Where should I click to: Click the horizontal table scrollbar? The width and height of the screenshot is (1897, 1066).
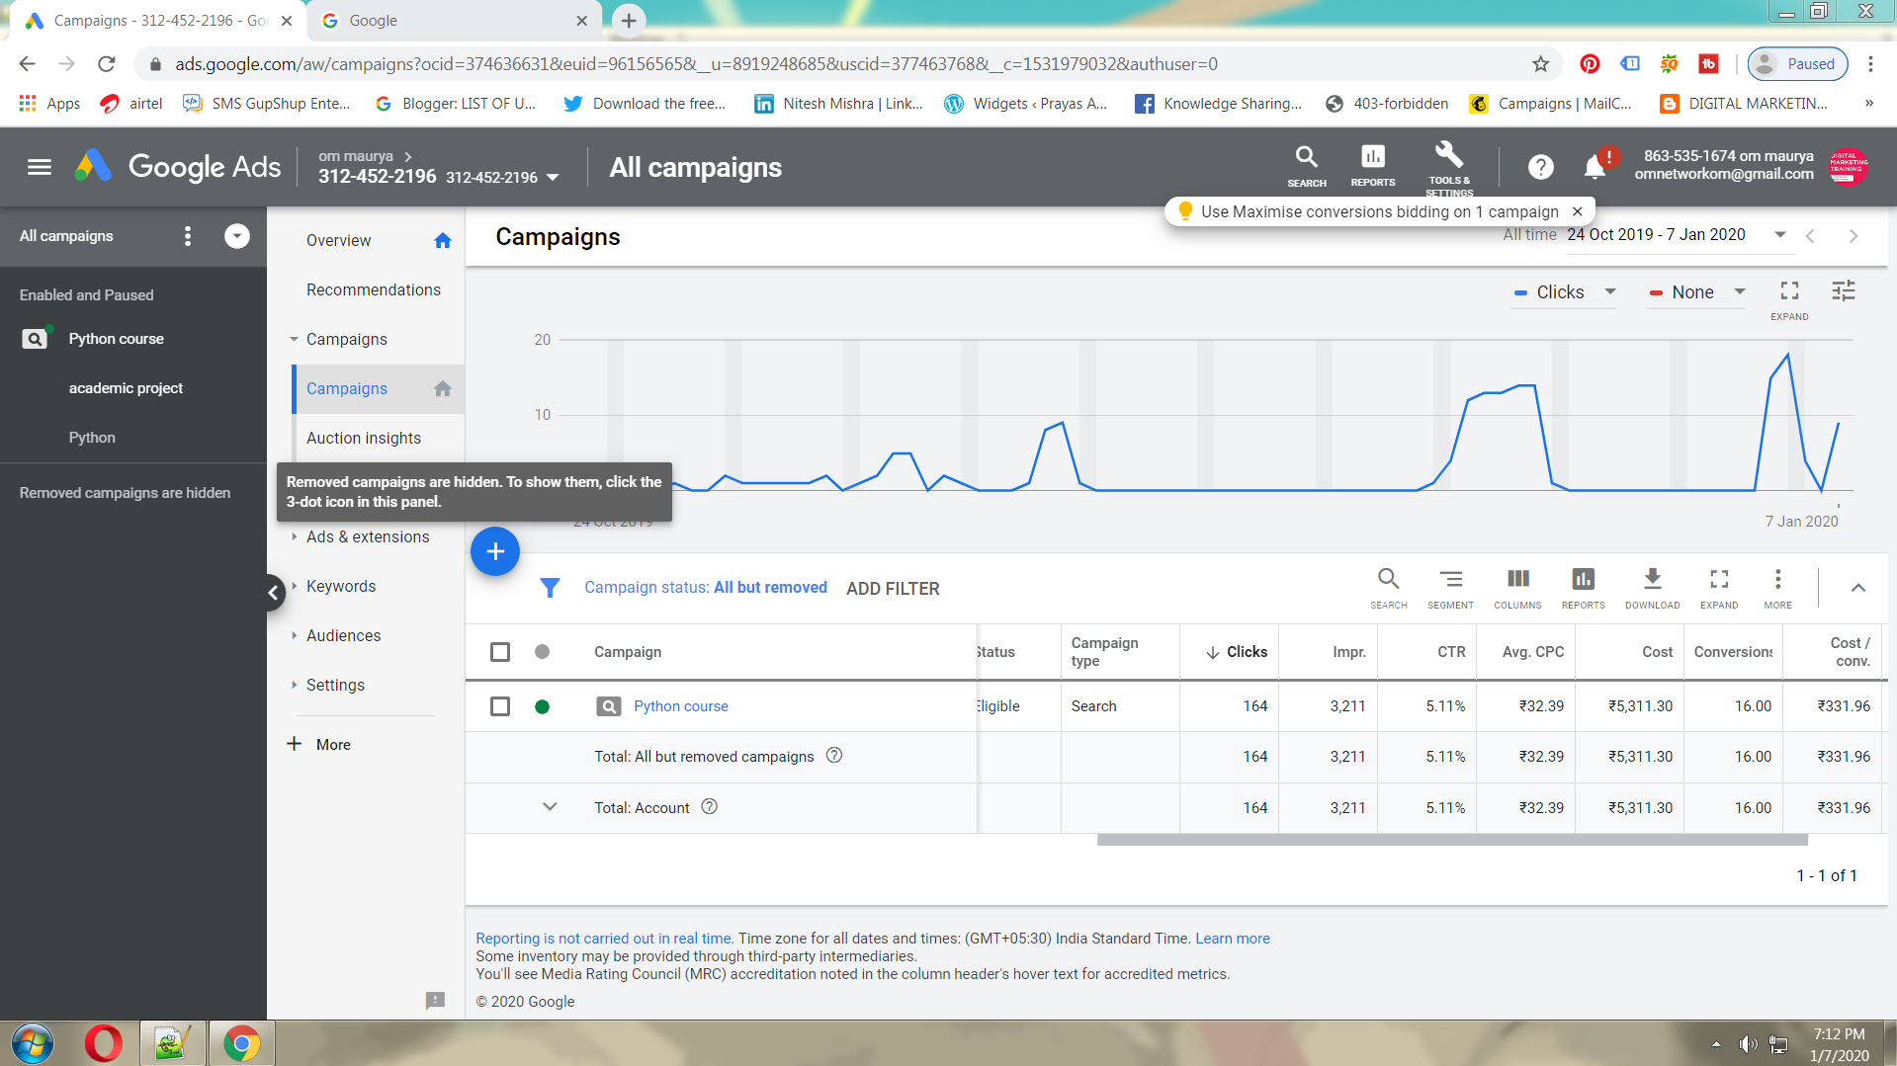click(1452, 840)
